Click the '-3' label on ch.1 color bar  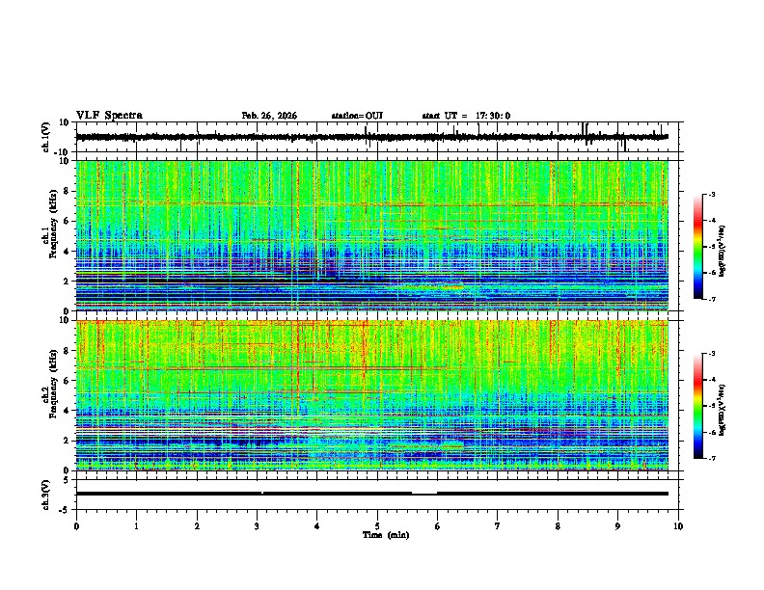pos(712,194)
